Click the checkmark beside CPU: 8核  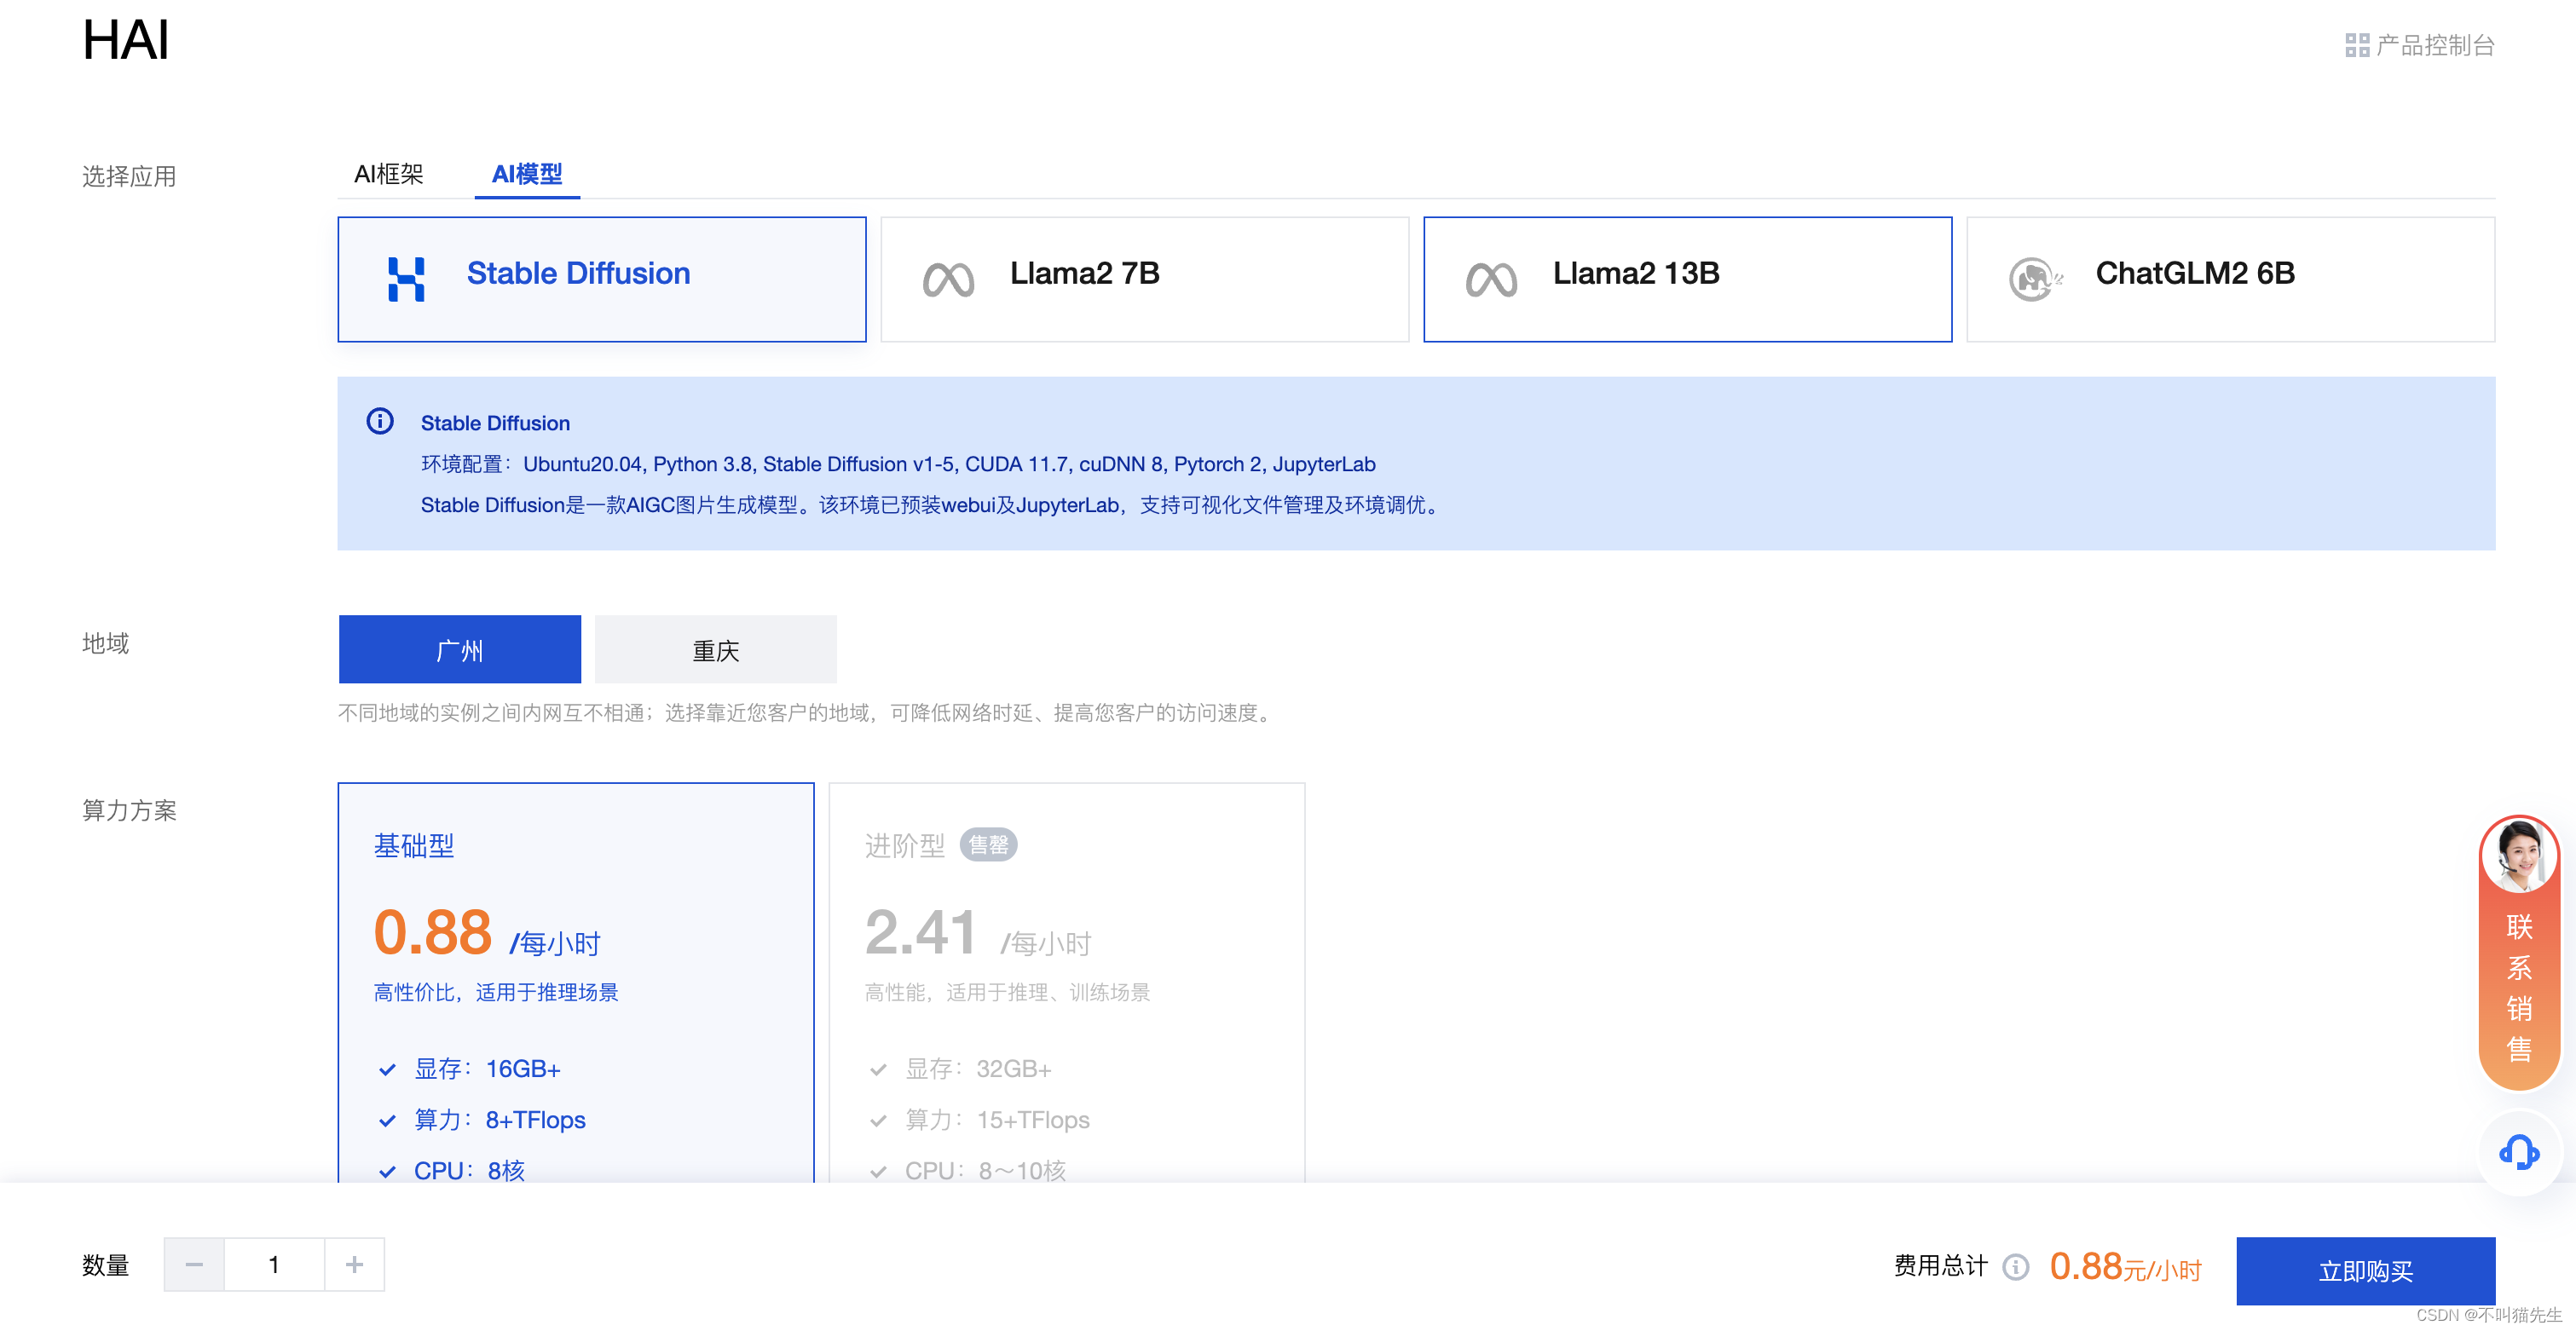click(x=387, y=1171)
